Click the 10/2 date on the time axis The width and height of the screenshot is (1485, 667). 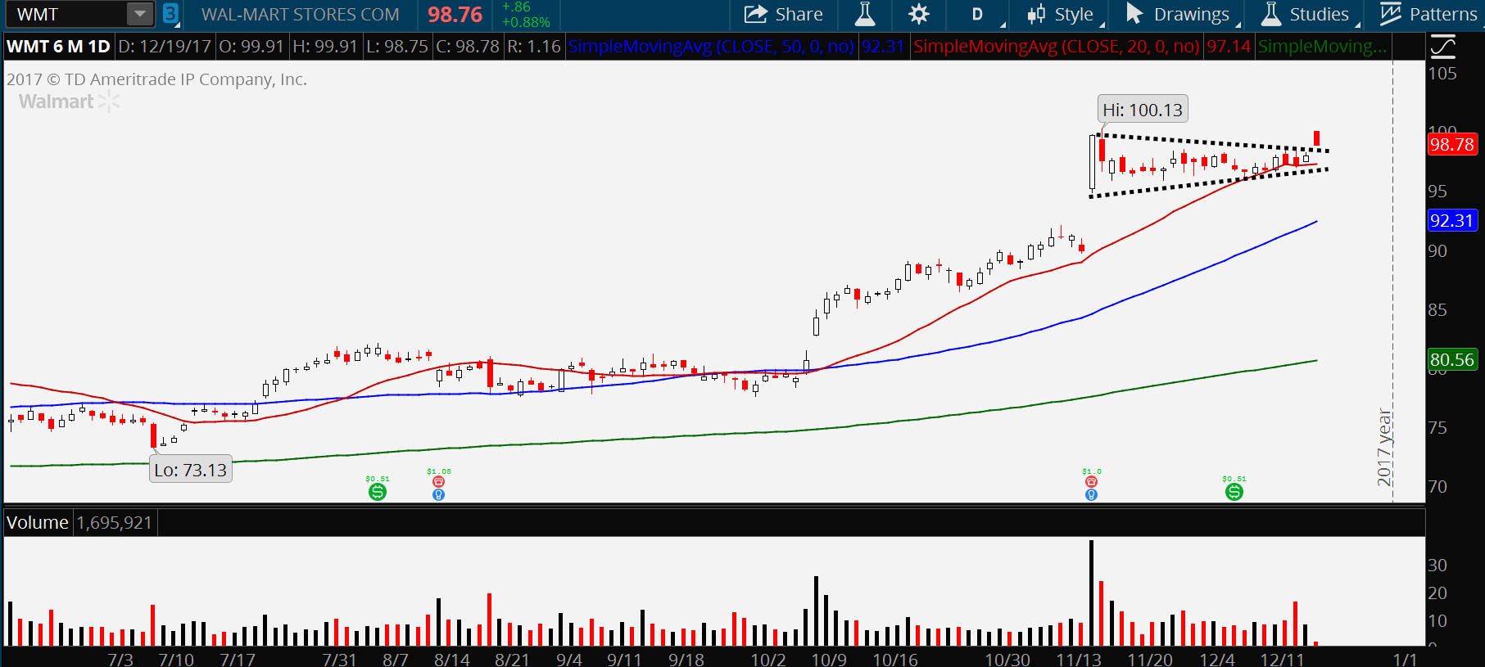pyautogui.click(x=768, y=659)
